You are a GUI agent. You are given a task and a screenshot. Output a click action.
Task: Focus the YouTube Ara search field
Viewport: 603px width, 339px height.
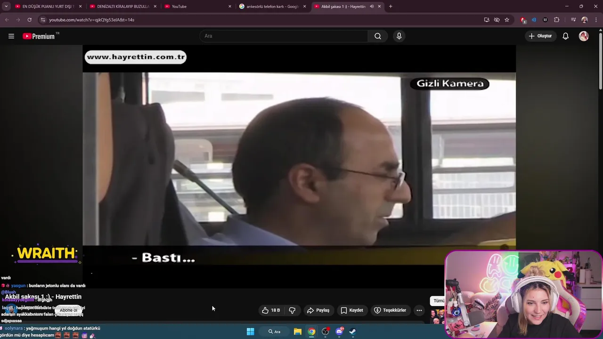point(284,36)
